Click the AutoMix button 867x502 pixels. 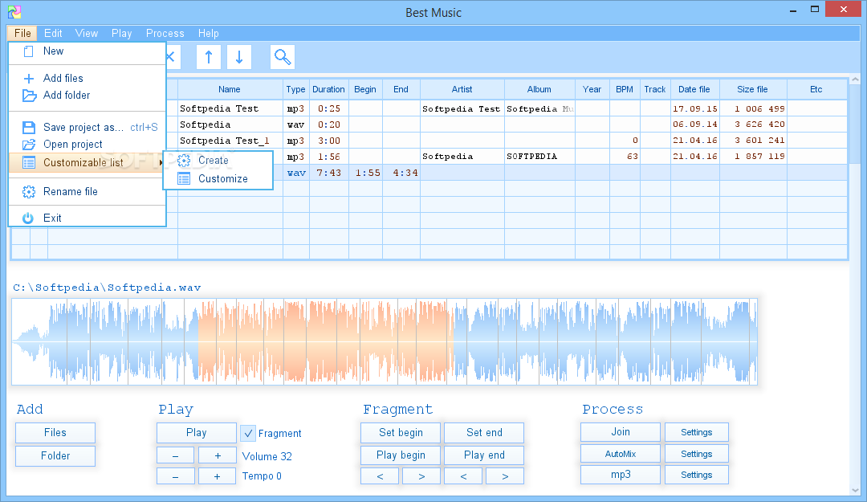(x=620, y=454)
